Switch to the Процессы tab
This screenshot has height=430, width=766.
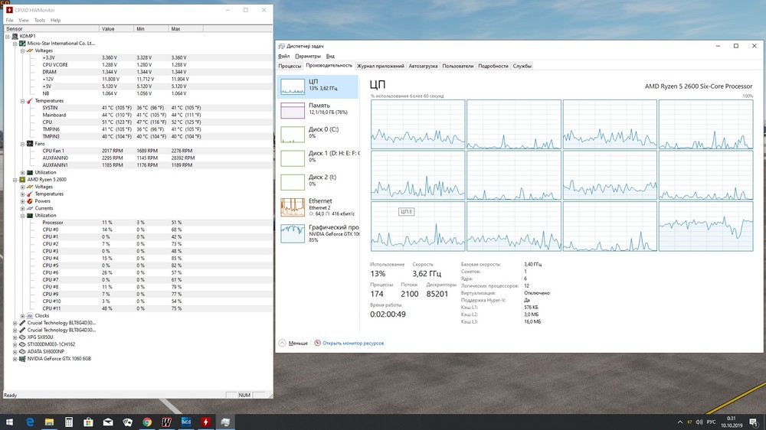point(290,66)
